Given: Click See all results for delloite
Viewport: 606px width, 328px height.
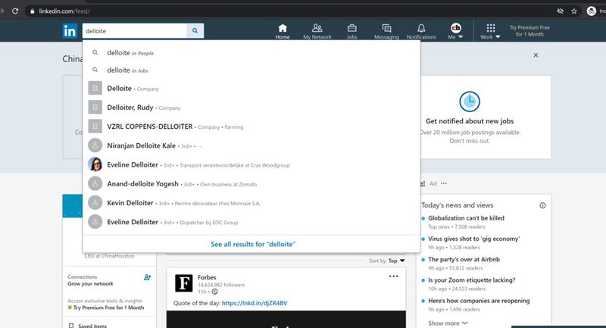Looking at the screenshot, I should coord(253,244).
